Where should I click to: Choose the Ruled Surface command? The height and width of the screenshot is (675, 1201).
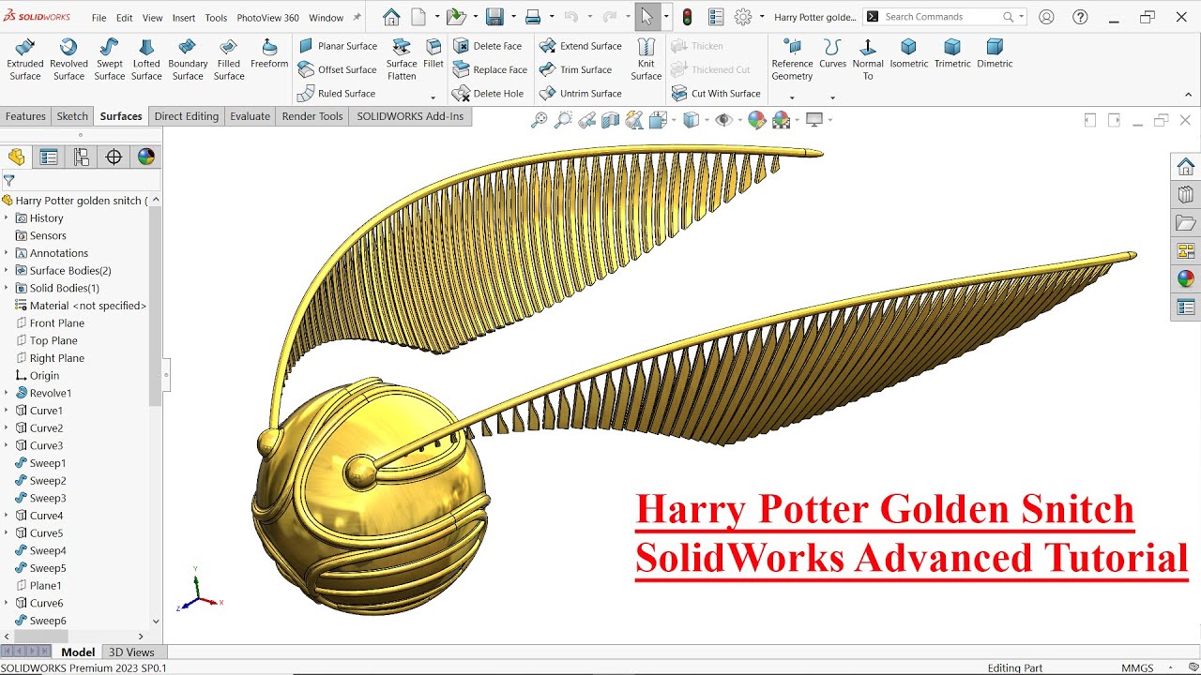(x=337, y=94)
